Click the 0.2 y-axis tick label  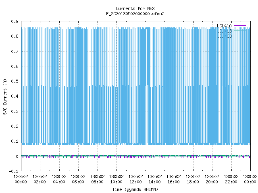pos(15,126)
